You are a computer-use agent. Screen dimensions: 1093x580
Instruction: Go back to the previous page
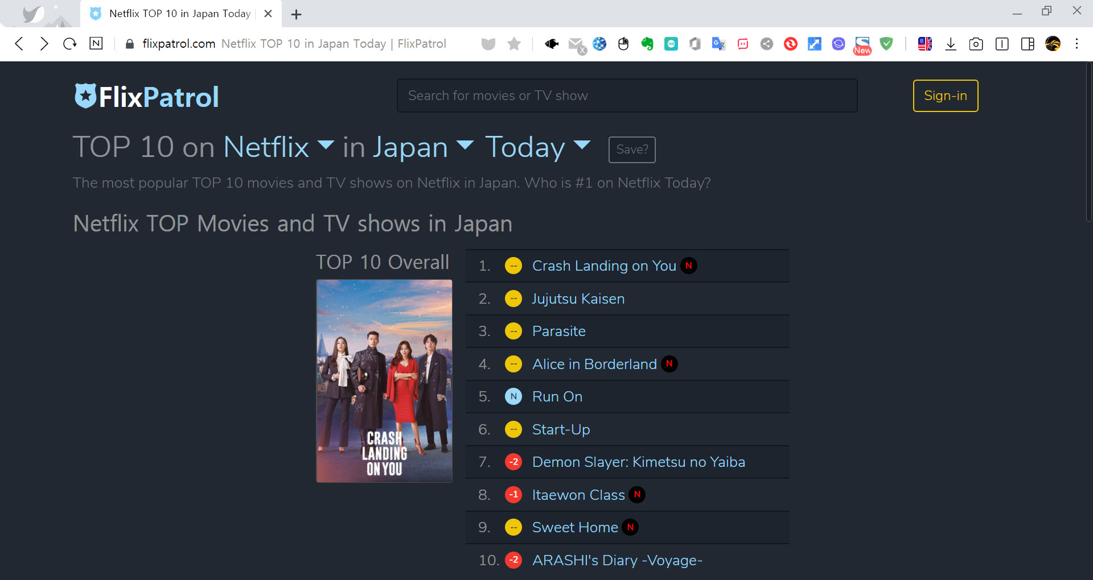(19, 44)
